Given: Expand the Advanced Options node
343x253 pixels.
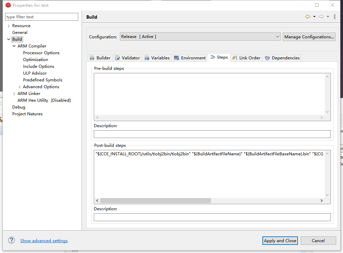Looking at the screenshot, I should [x=19, y=87].
